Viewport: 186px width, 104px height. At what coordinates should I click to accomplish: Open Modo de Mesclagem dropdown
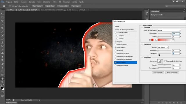169,30
